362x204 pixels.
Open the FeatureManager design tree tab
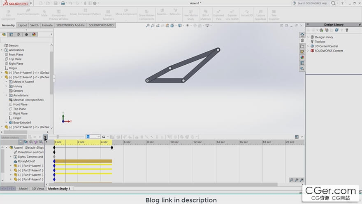(4, 35)
